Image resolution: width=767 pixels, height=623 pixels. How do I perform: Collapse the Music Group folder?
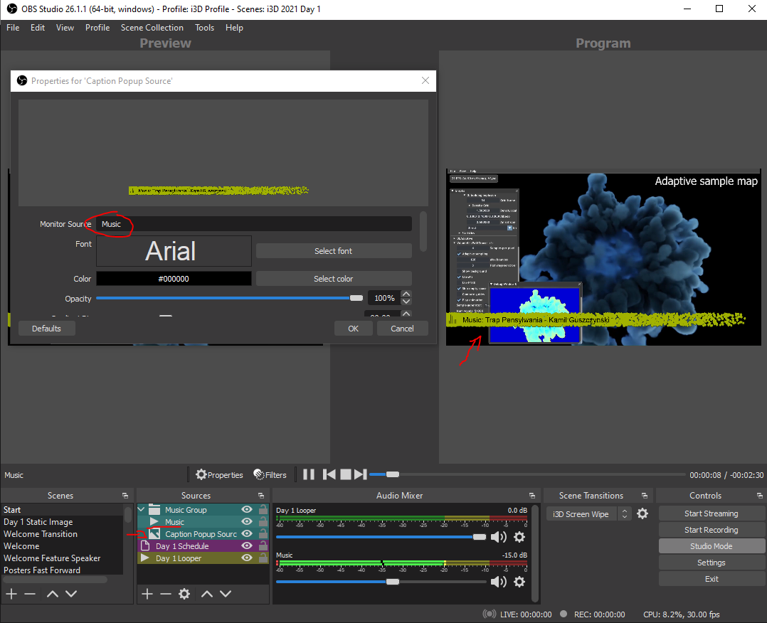(142, 510)
